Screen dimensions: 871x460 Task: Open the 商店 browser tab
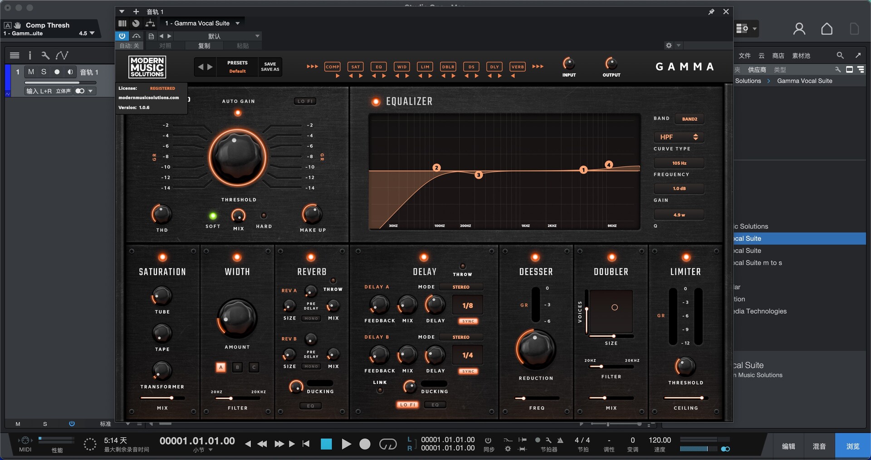click(778, 56)
